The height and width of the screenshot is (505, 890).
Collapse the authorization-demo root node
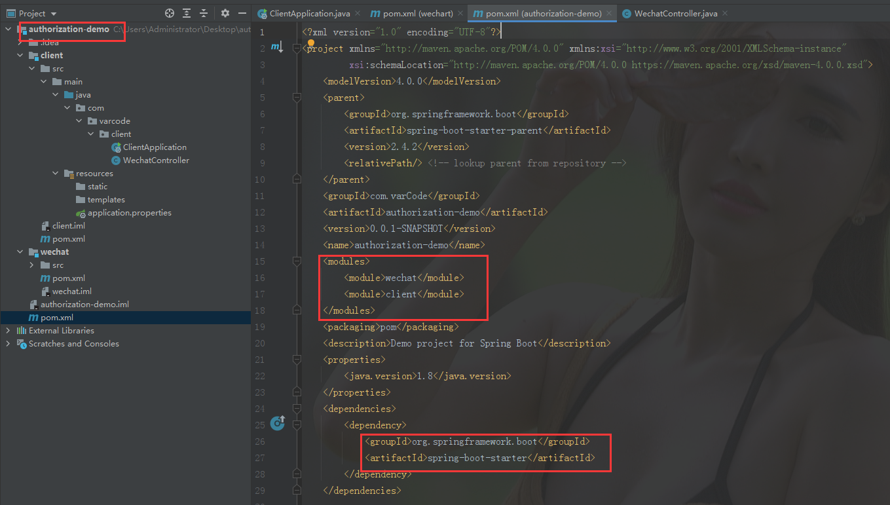pos(9,29)
